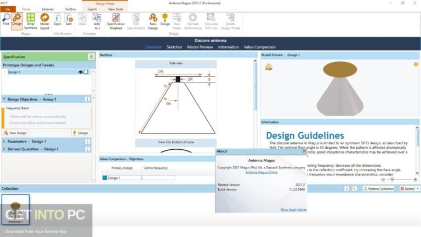
Task: Zoom out Information text with minus
Action: (383, 179)
